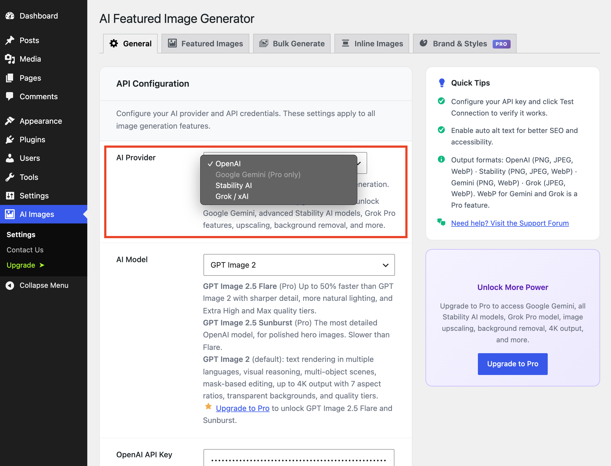Open the AI Images Settings submenu item
The image size is (611, 466).
click(21, 235)
